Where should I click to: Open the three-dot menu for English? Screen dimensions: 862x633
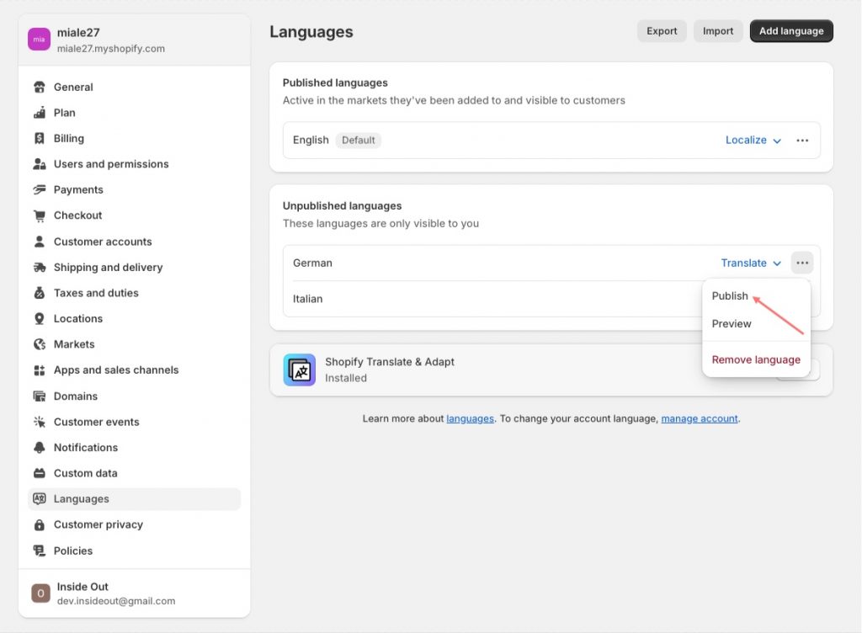click(x=802, y=140)
